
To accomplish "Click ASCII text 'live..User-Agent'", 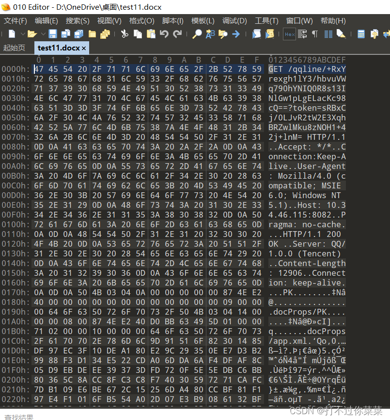I will click(307, 166).
